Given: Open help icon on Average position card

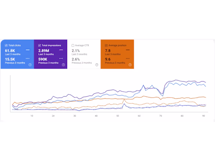Looking at the screenshot, I should click(x=130, y=65).
